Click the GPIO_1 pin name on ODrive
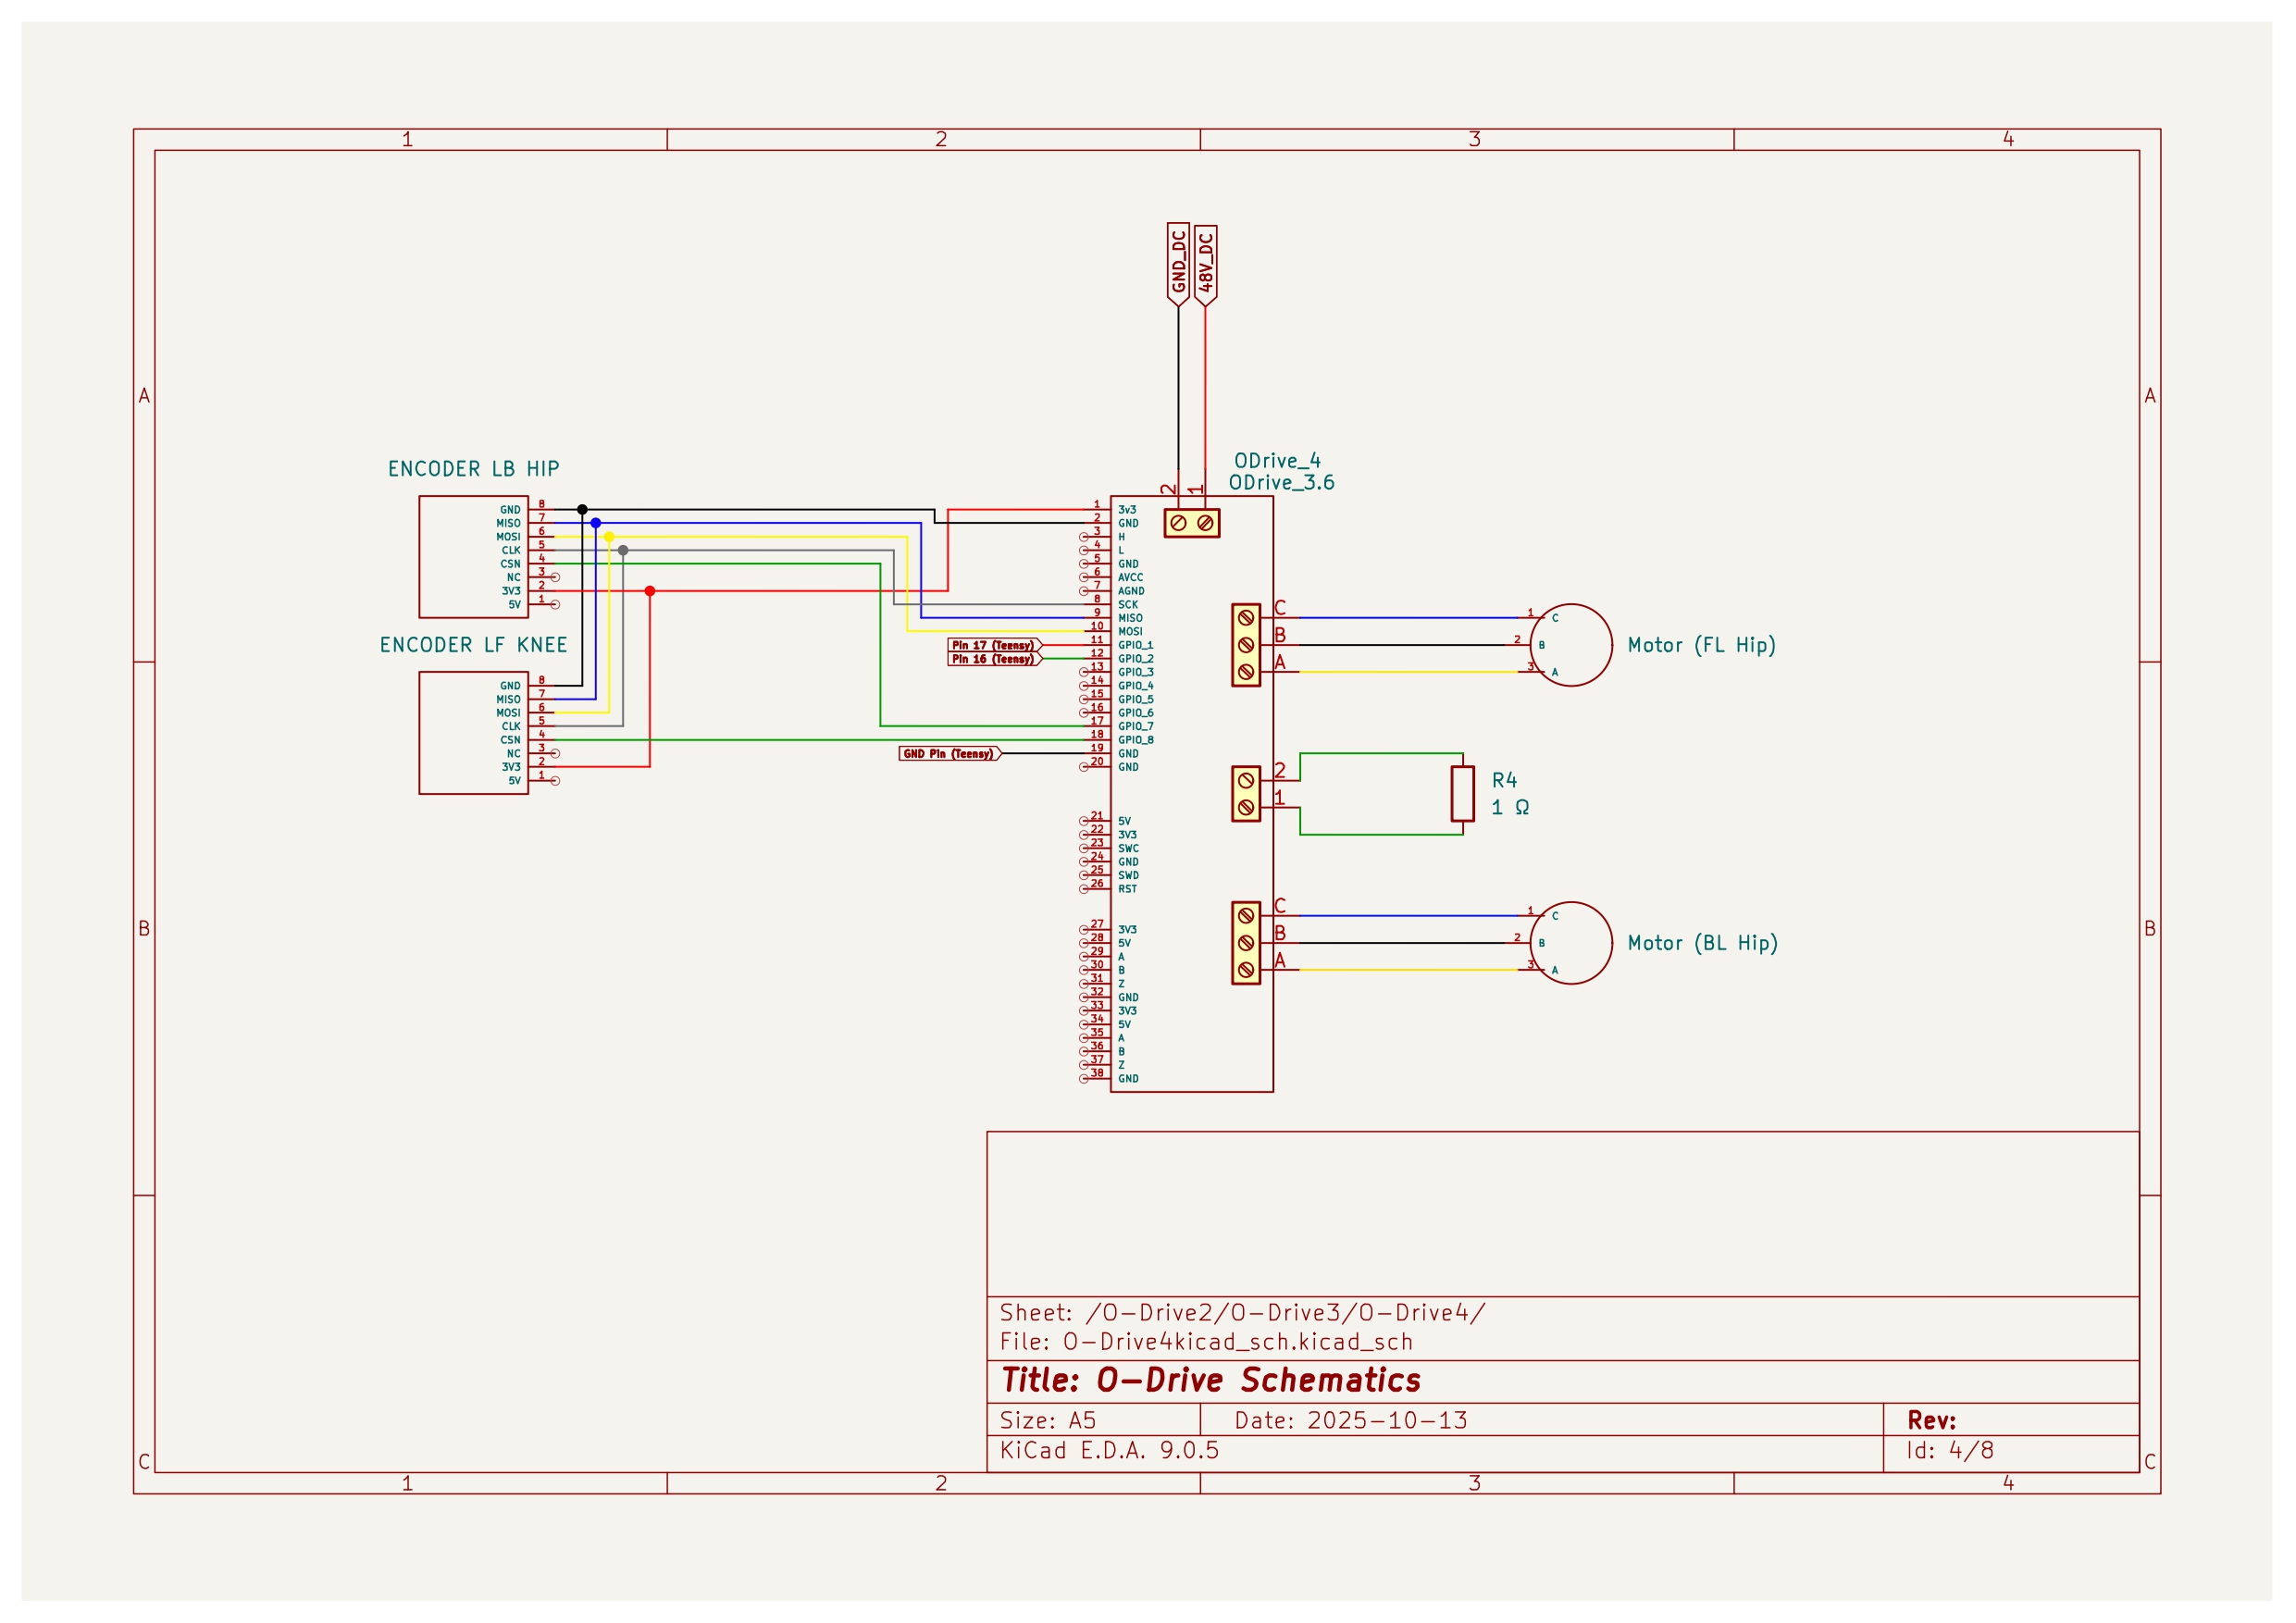The height and width of the screenshot is (1623, 2296). click(x=1136, y=645)
